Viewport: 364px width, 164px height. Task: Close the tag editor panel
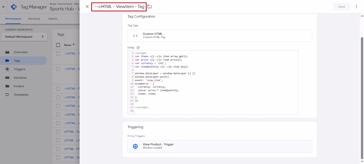(x=87, y=7)
